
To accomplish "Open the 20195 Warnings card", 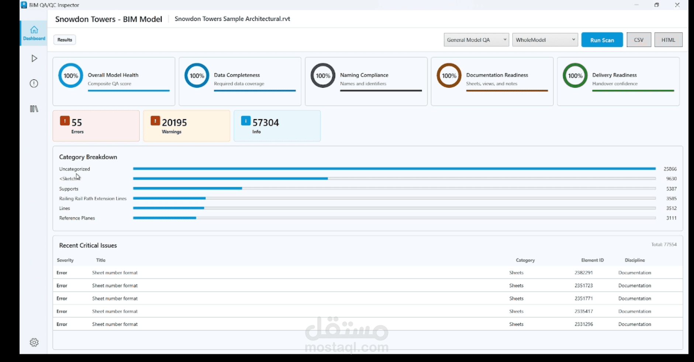I will [186, 126].
